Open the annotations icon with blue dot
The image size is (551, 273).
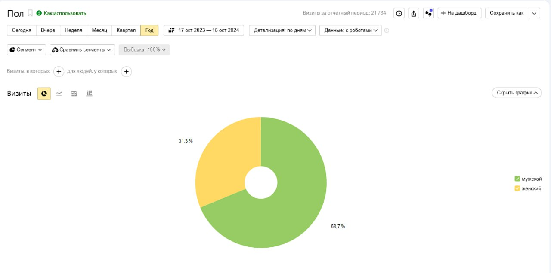click(x=428, y=13)
